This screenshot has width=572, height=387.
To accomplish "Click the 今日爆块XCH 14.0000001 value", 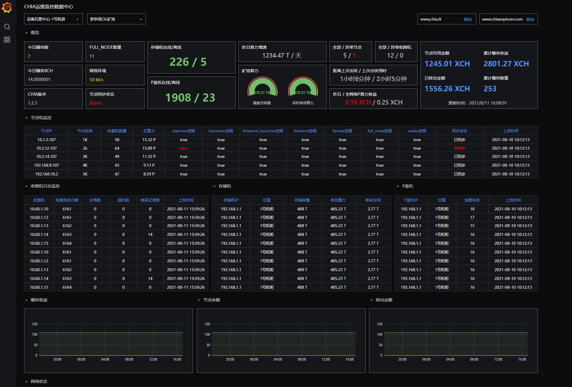I will [39, 80].
